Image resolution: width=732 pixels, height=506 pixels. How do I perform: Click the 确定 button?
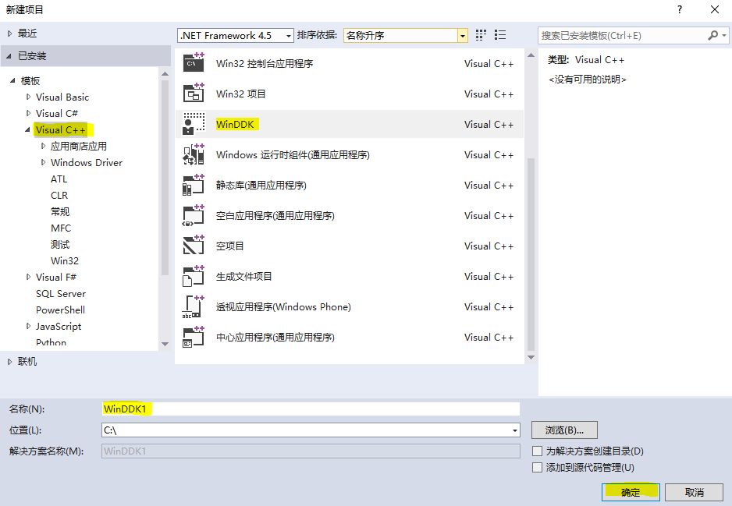[x=631, y=492]
